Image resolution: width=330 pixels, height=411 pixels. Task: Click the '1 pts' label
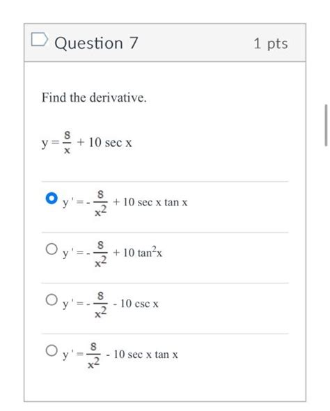[x=271, y=43]
